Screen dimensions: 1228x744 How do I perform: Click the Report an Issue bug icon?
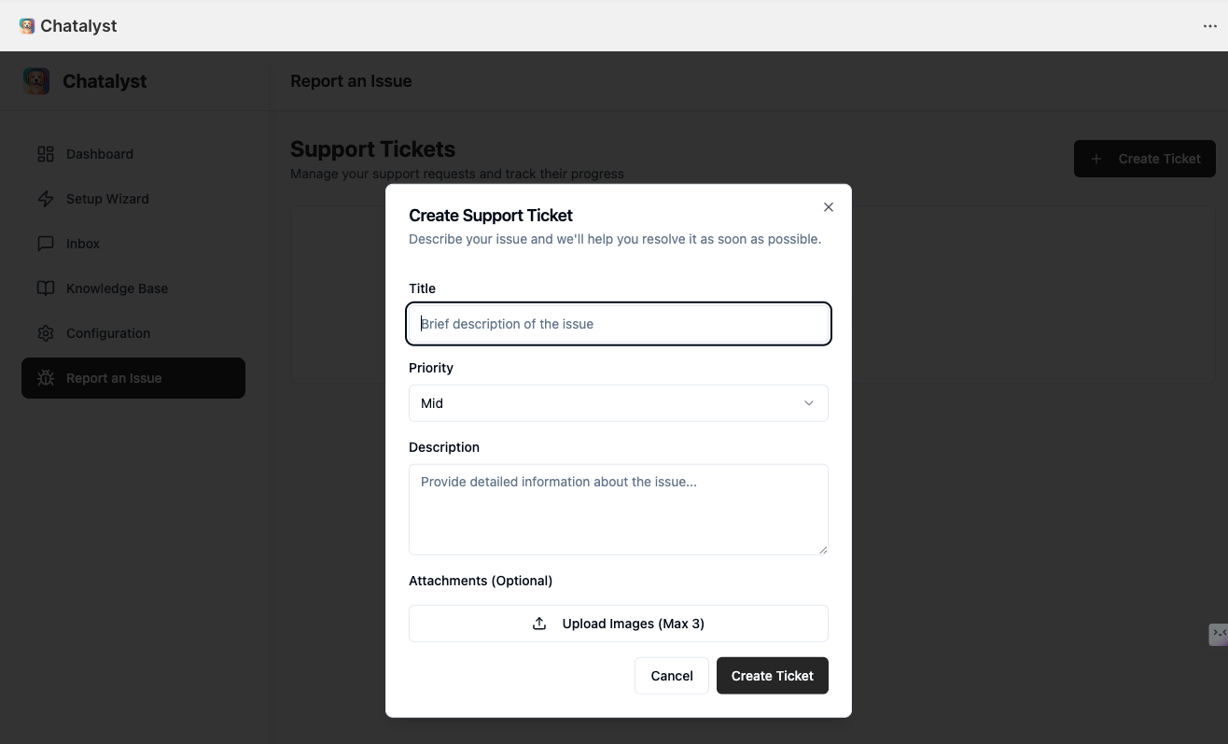click(x=46, y=378)
